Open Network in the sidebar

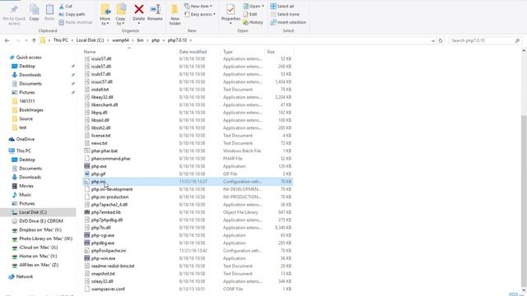25,277
